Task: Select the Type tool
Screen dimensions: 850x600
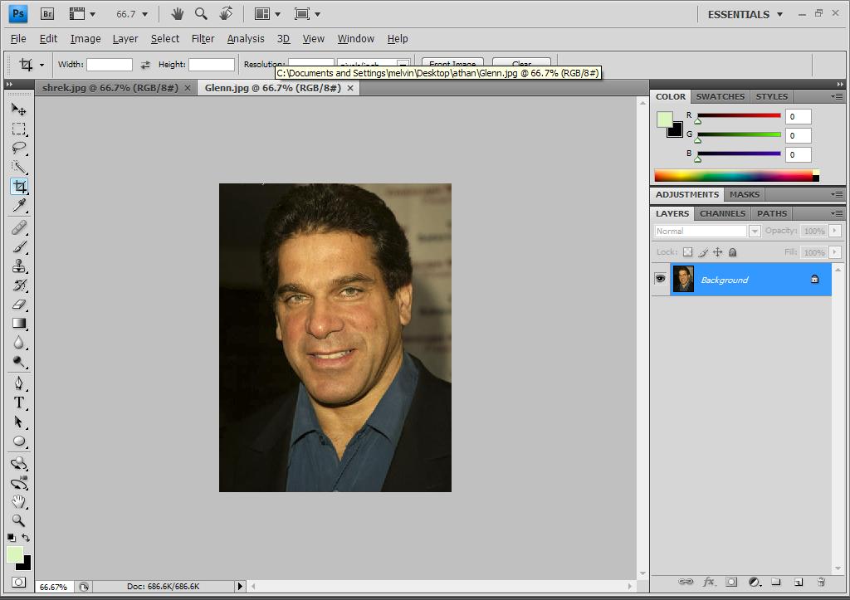Action: click(19, 402)
